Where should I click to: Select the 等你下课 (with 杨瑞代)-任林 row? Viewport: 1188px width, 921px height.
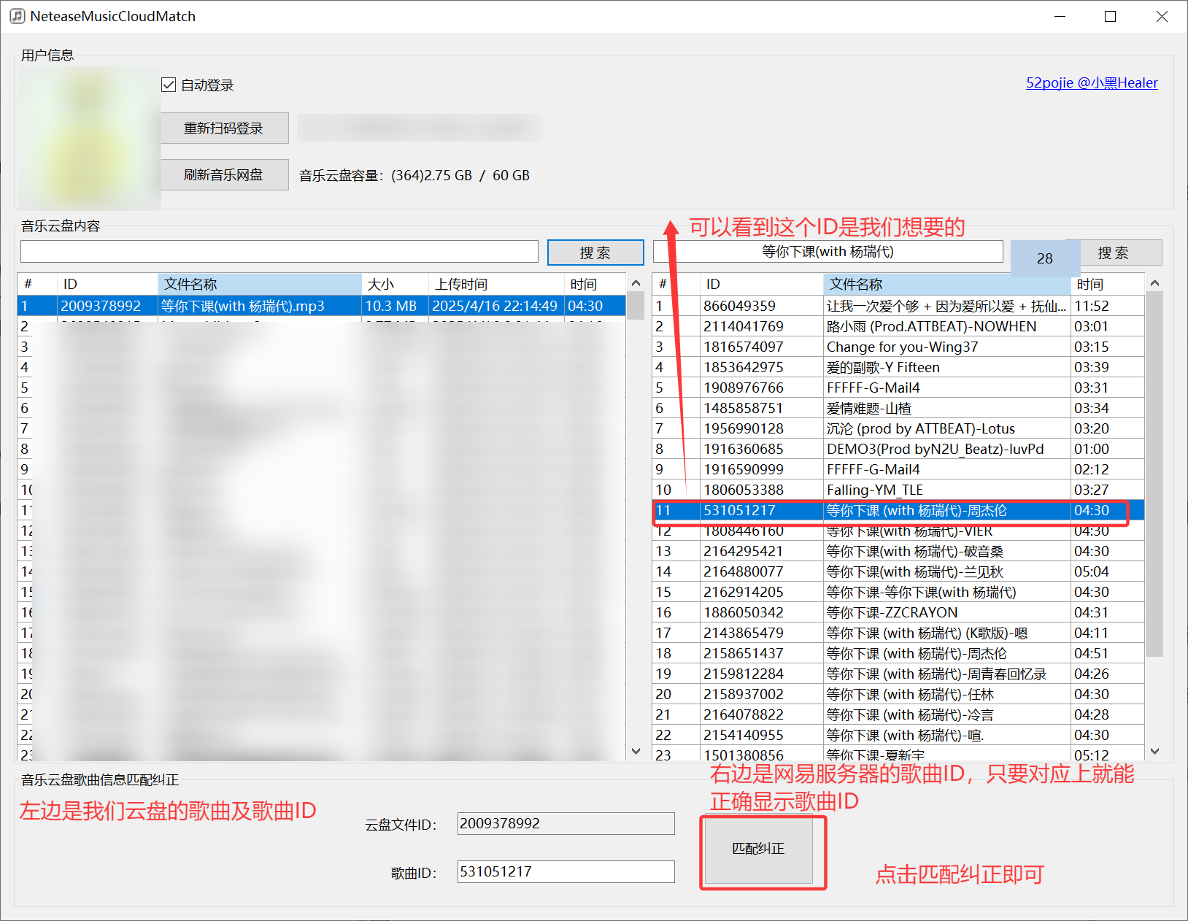pos(898,694)
